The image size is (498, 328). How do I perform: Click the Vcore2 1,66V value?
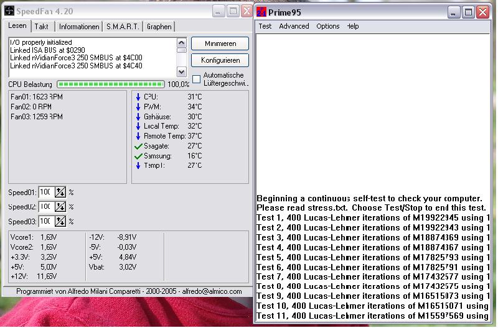point(49,247)
